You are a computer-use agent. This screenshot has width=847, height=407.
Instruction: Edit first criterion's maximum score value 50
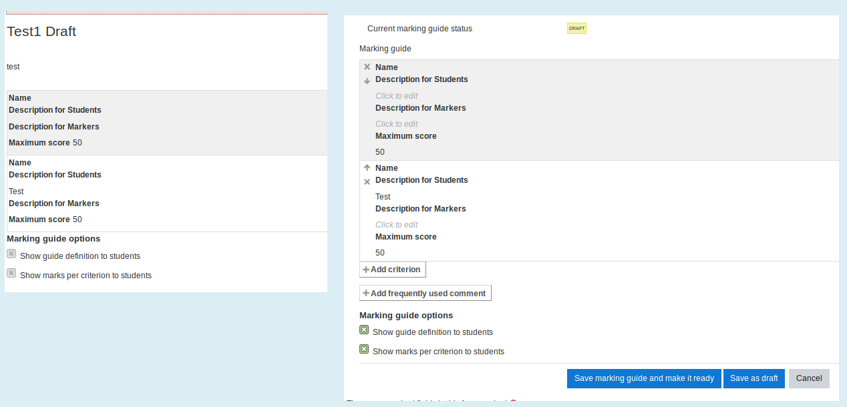[x=380, y=152]
